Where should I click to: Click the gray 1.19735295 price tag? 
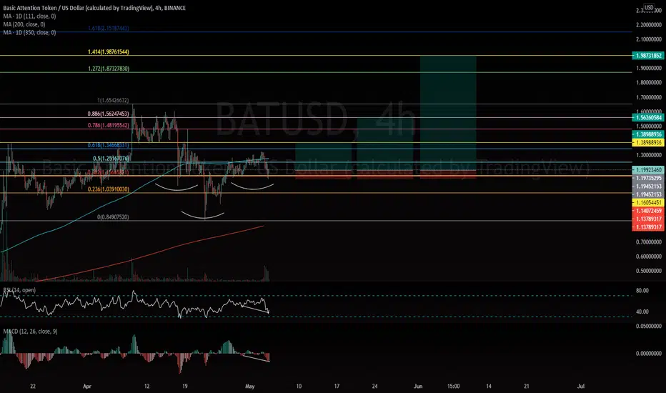[648, 178]
